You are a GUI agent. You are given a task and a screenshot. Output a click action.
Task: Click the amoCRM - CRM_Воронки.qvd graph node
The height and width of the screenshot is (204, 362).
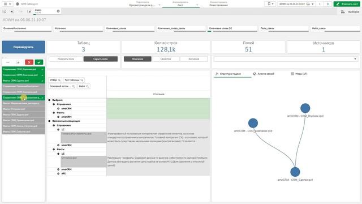[x=305, y=108]
